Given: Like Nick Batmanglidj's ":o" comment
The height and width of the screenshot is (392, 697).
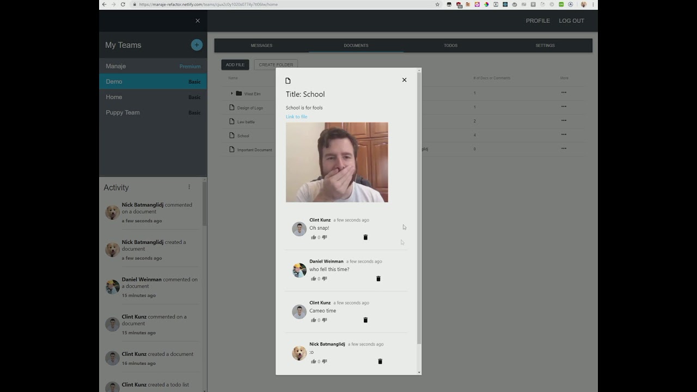Looking at the screenshot, I should point(313,362).
